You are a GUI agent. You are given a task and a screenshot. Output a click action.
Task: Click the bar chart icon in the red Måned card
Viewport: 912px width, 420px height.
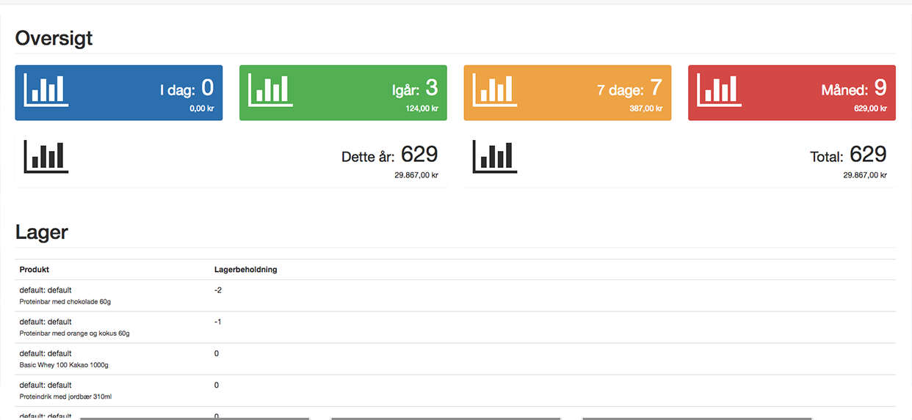(720, 89)
